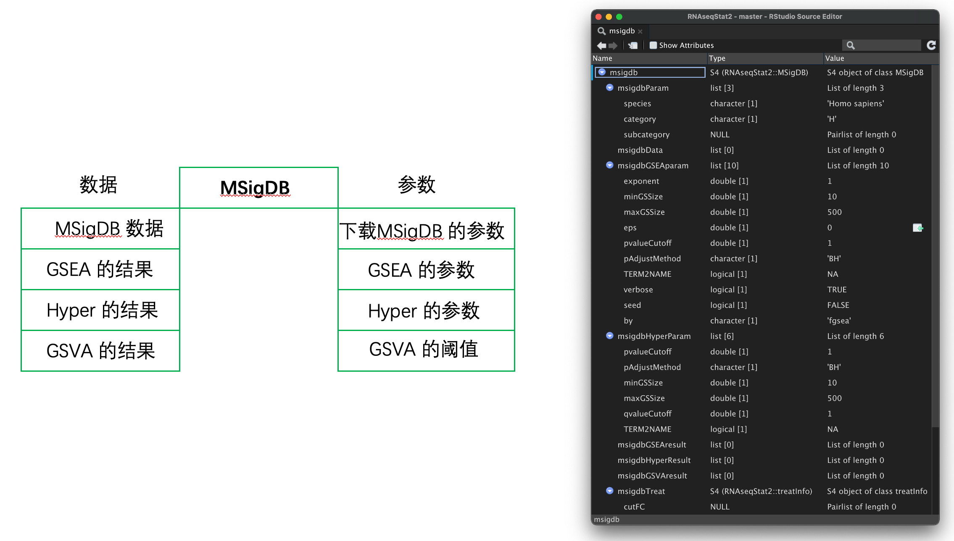Click the 'MSigDB 数据' diagram cell
This screenshot has width=954, height=541.
tap(100, 228)
